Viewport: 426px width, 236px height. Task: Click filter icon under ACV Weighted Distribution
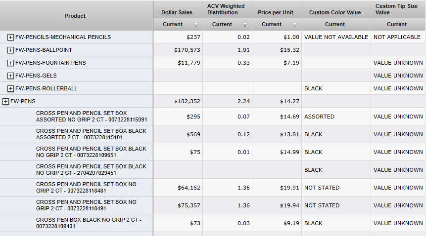245,25
